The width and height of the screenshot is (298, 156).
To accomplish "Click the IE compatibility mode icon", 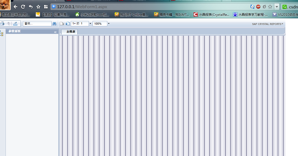I will (264, 7).
